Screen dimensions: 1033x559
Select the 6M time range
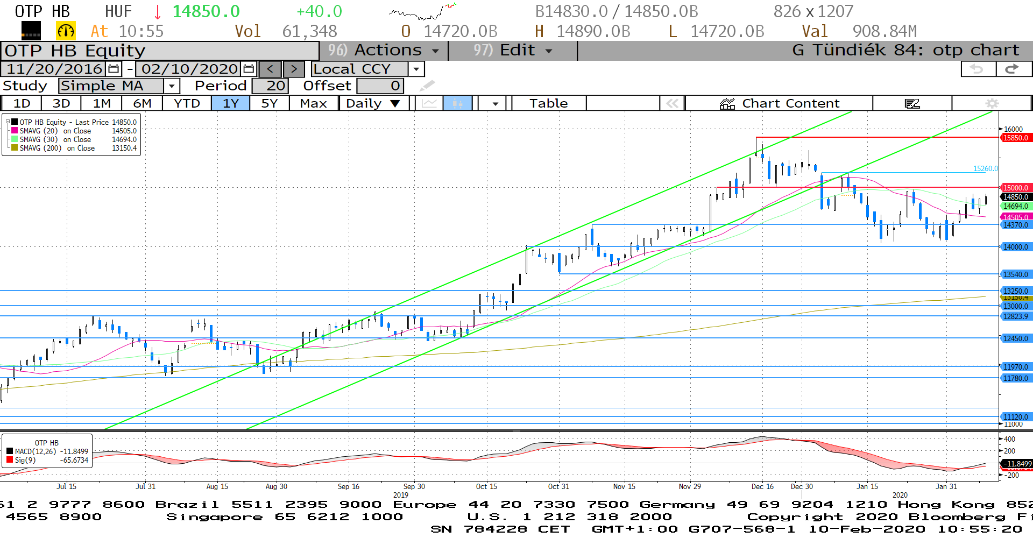coord(142,103)
